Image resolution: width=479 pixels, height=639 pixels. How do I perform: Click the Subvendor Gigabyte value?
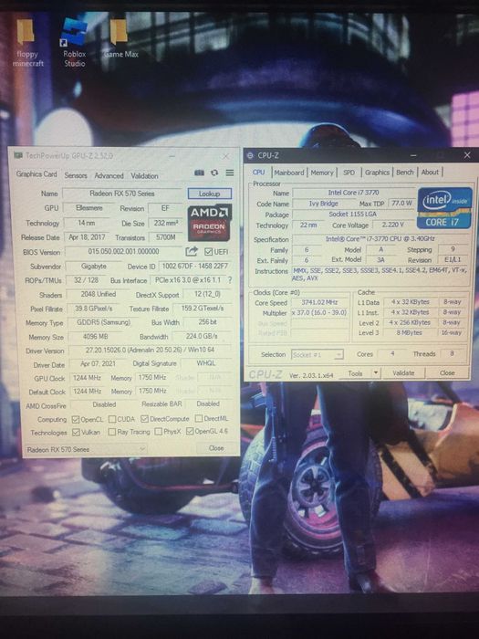[93, 267]
